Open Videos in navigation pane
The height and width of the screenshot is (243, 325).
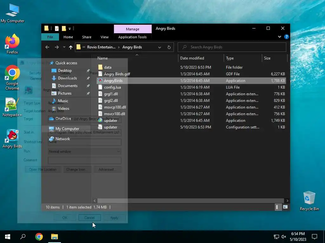pos(63,109)
